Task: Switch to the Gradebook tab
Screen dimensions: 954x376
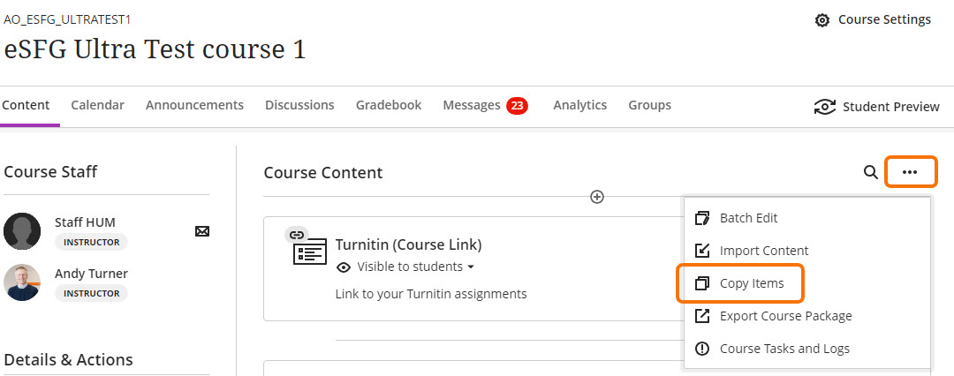Action: [389, 105]
